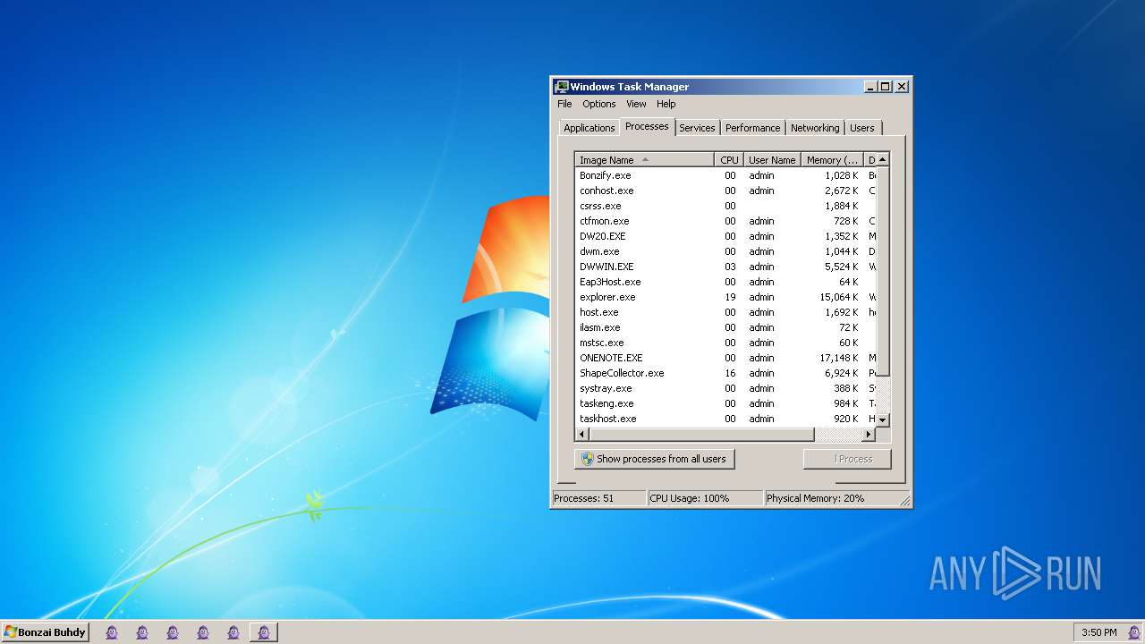1145x644 pixels.
Task: Open the Options menu
Action: (599, 104)
